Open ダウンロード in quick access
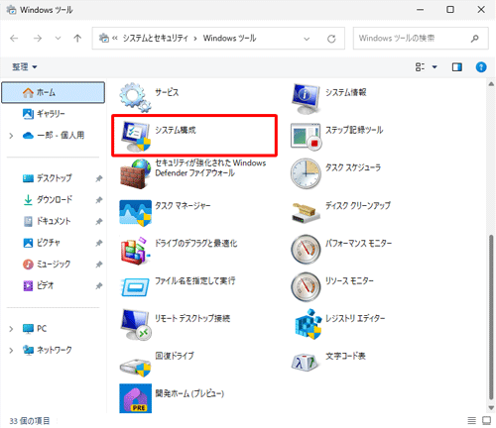This screenshot has height=428, width=496. coord(54,200)
